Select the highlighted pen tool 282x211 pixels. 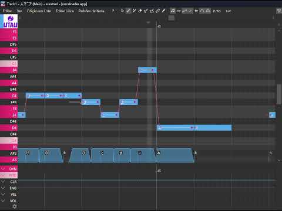(x=128, y=11)
